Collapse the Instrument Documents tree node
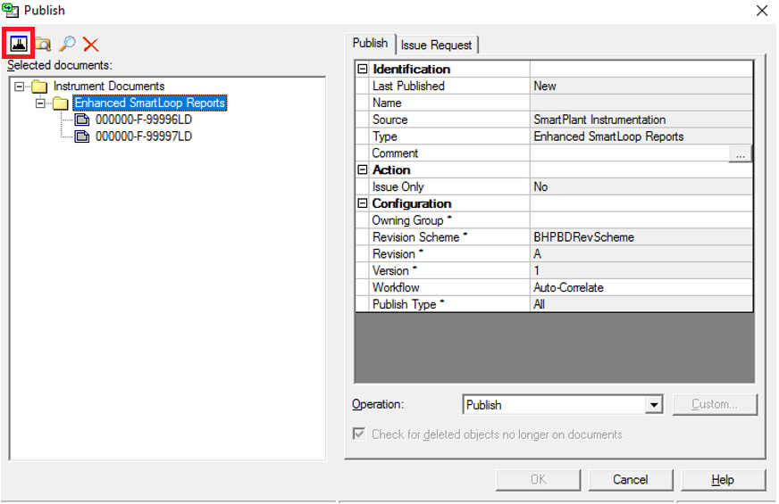779x504 pixels. pos(20,87)
